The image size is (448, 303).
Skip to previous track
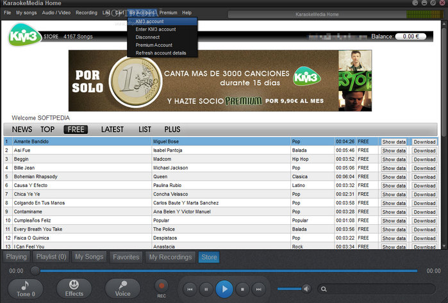coord(190,290)
